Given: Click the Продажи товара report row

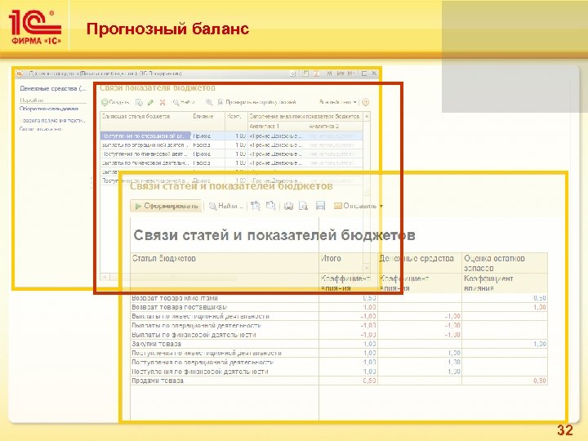Looking at the screenshot, I should tap(339, 381).
